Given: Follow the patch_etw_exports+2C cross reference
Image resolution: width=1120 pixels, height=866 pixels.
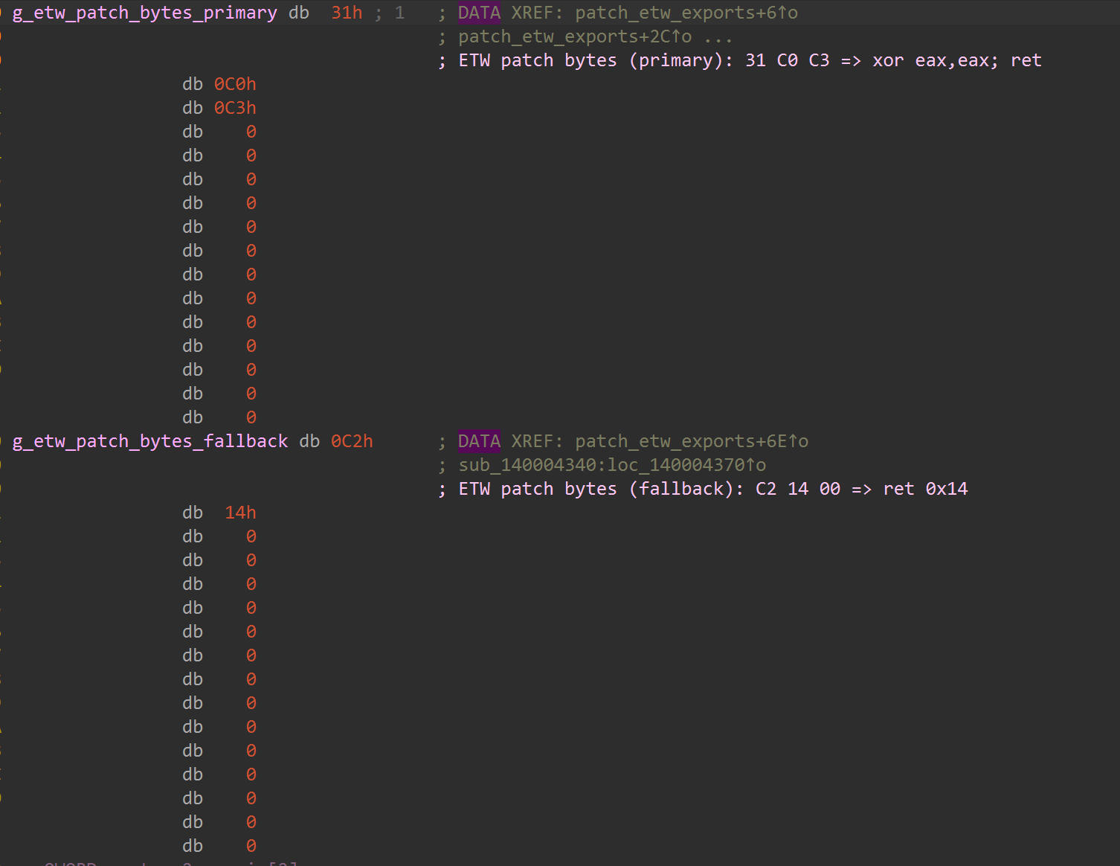Looking at the screenshot, I should coord(574,37).
